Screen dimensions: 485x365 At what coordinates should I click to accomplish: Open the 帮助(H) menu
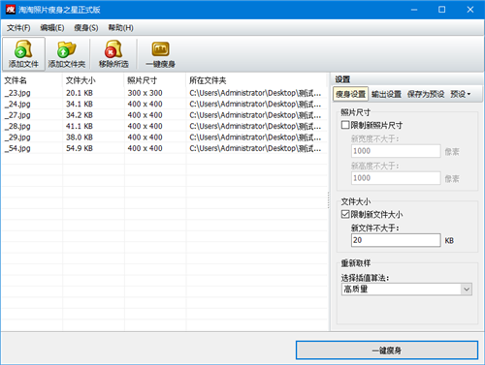click(x=120, y=28)
